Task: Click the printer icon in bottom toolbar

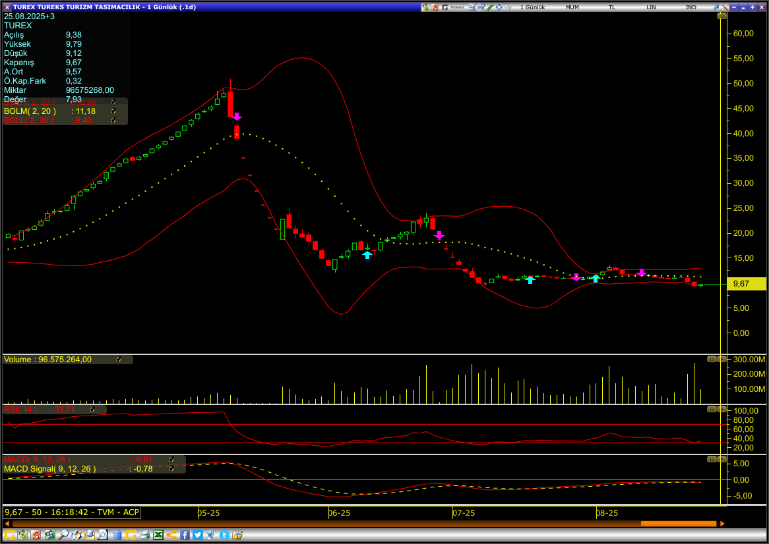Action: [144, 535]
